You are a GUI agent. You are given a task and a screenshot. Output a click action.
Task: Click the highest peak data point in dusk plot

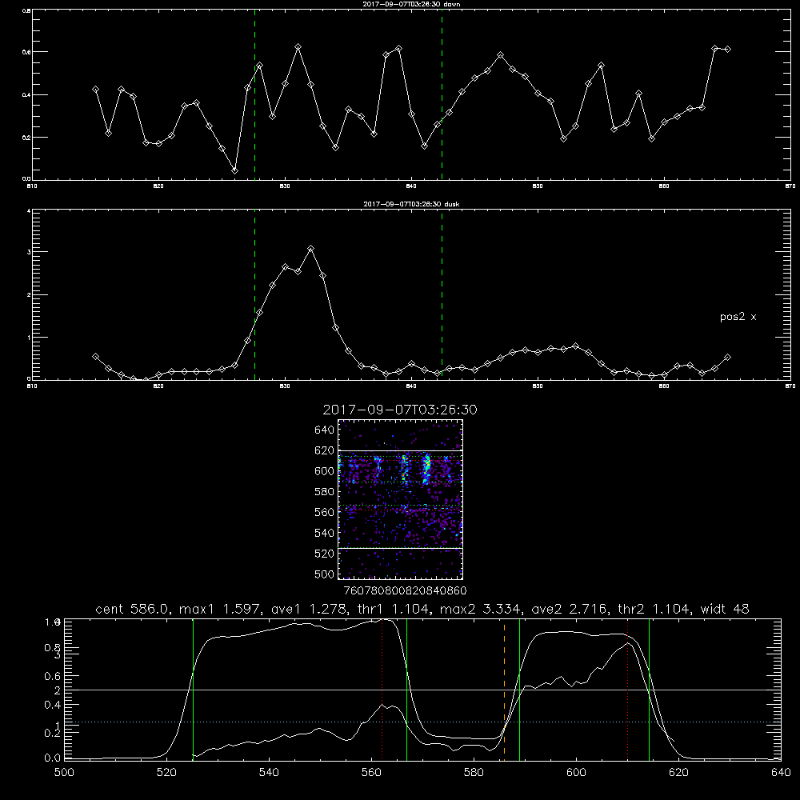tap(310, 249)
